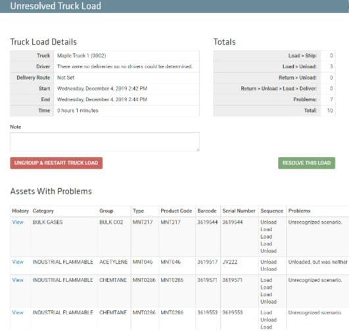The image size is (349, 332).
Task: Focus the Note text area
Action: pyautogui.click(x=105, y=142)
